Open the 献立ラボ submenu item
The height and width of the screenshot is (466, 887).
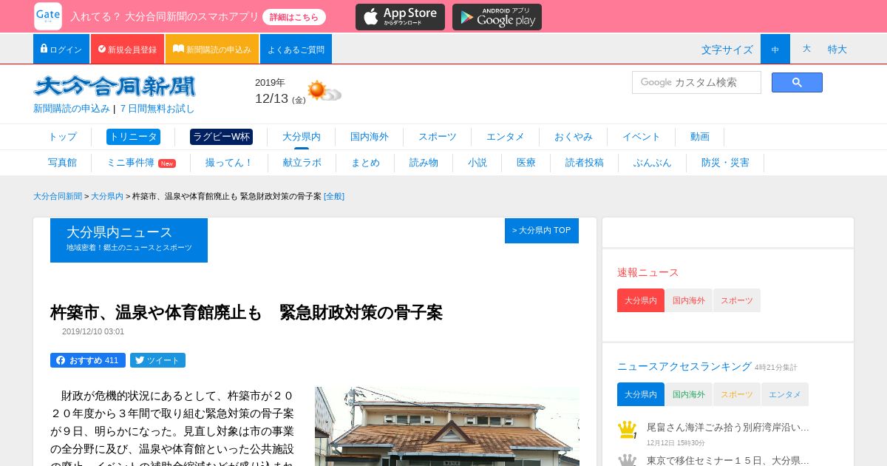tap(302, 163)
